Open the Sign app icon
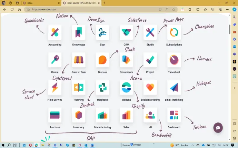The image size is (238, 148). [x=102, y=32]
